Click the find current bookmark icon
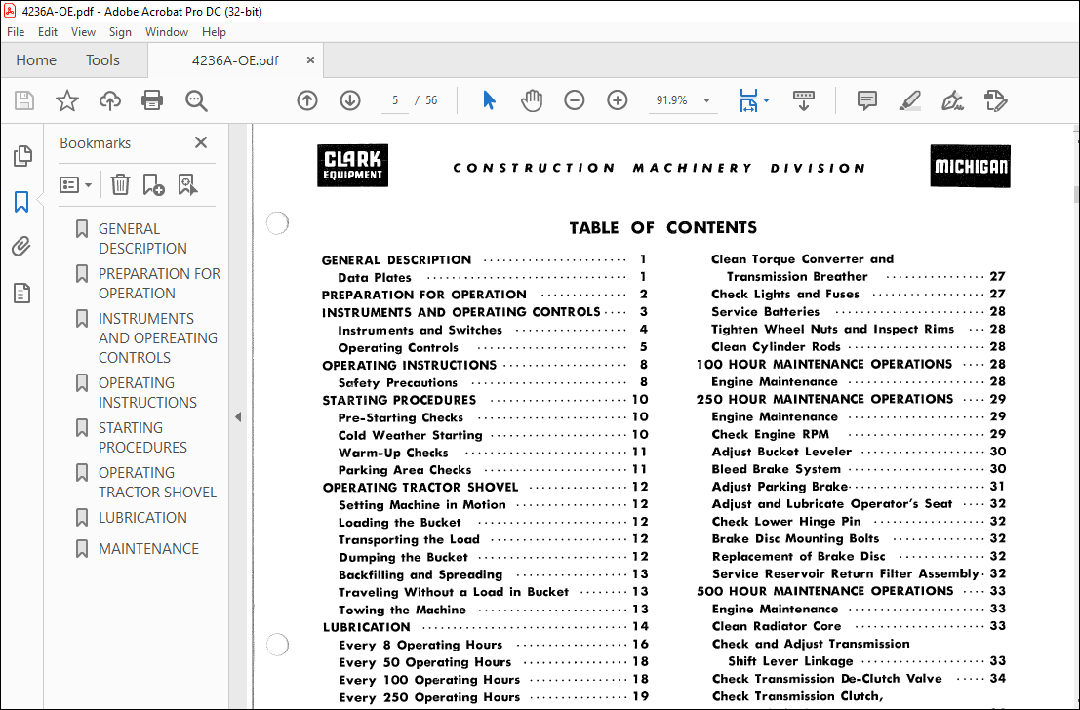This screenshot has width=1080, height=710. (x=187, y=184)
